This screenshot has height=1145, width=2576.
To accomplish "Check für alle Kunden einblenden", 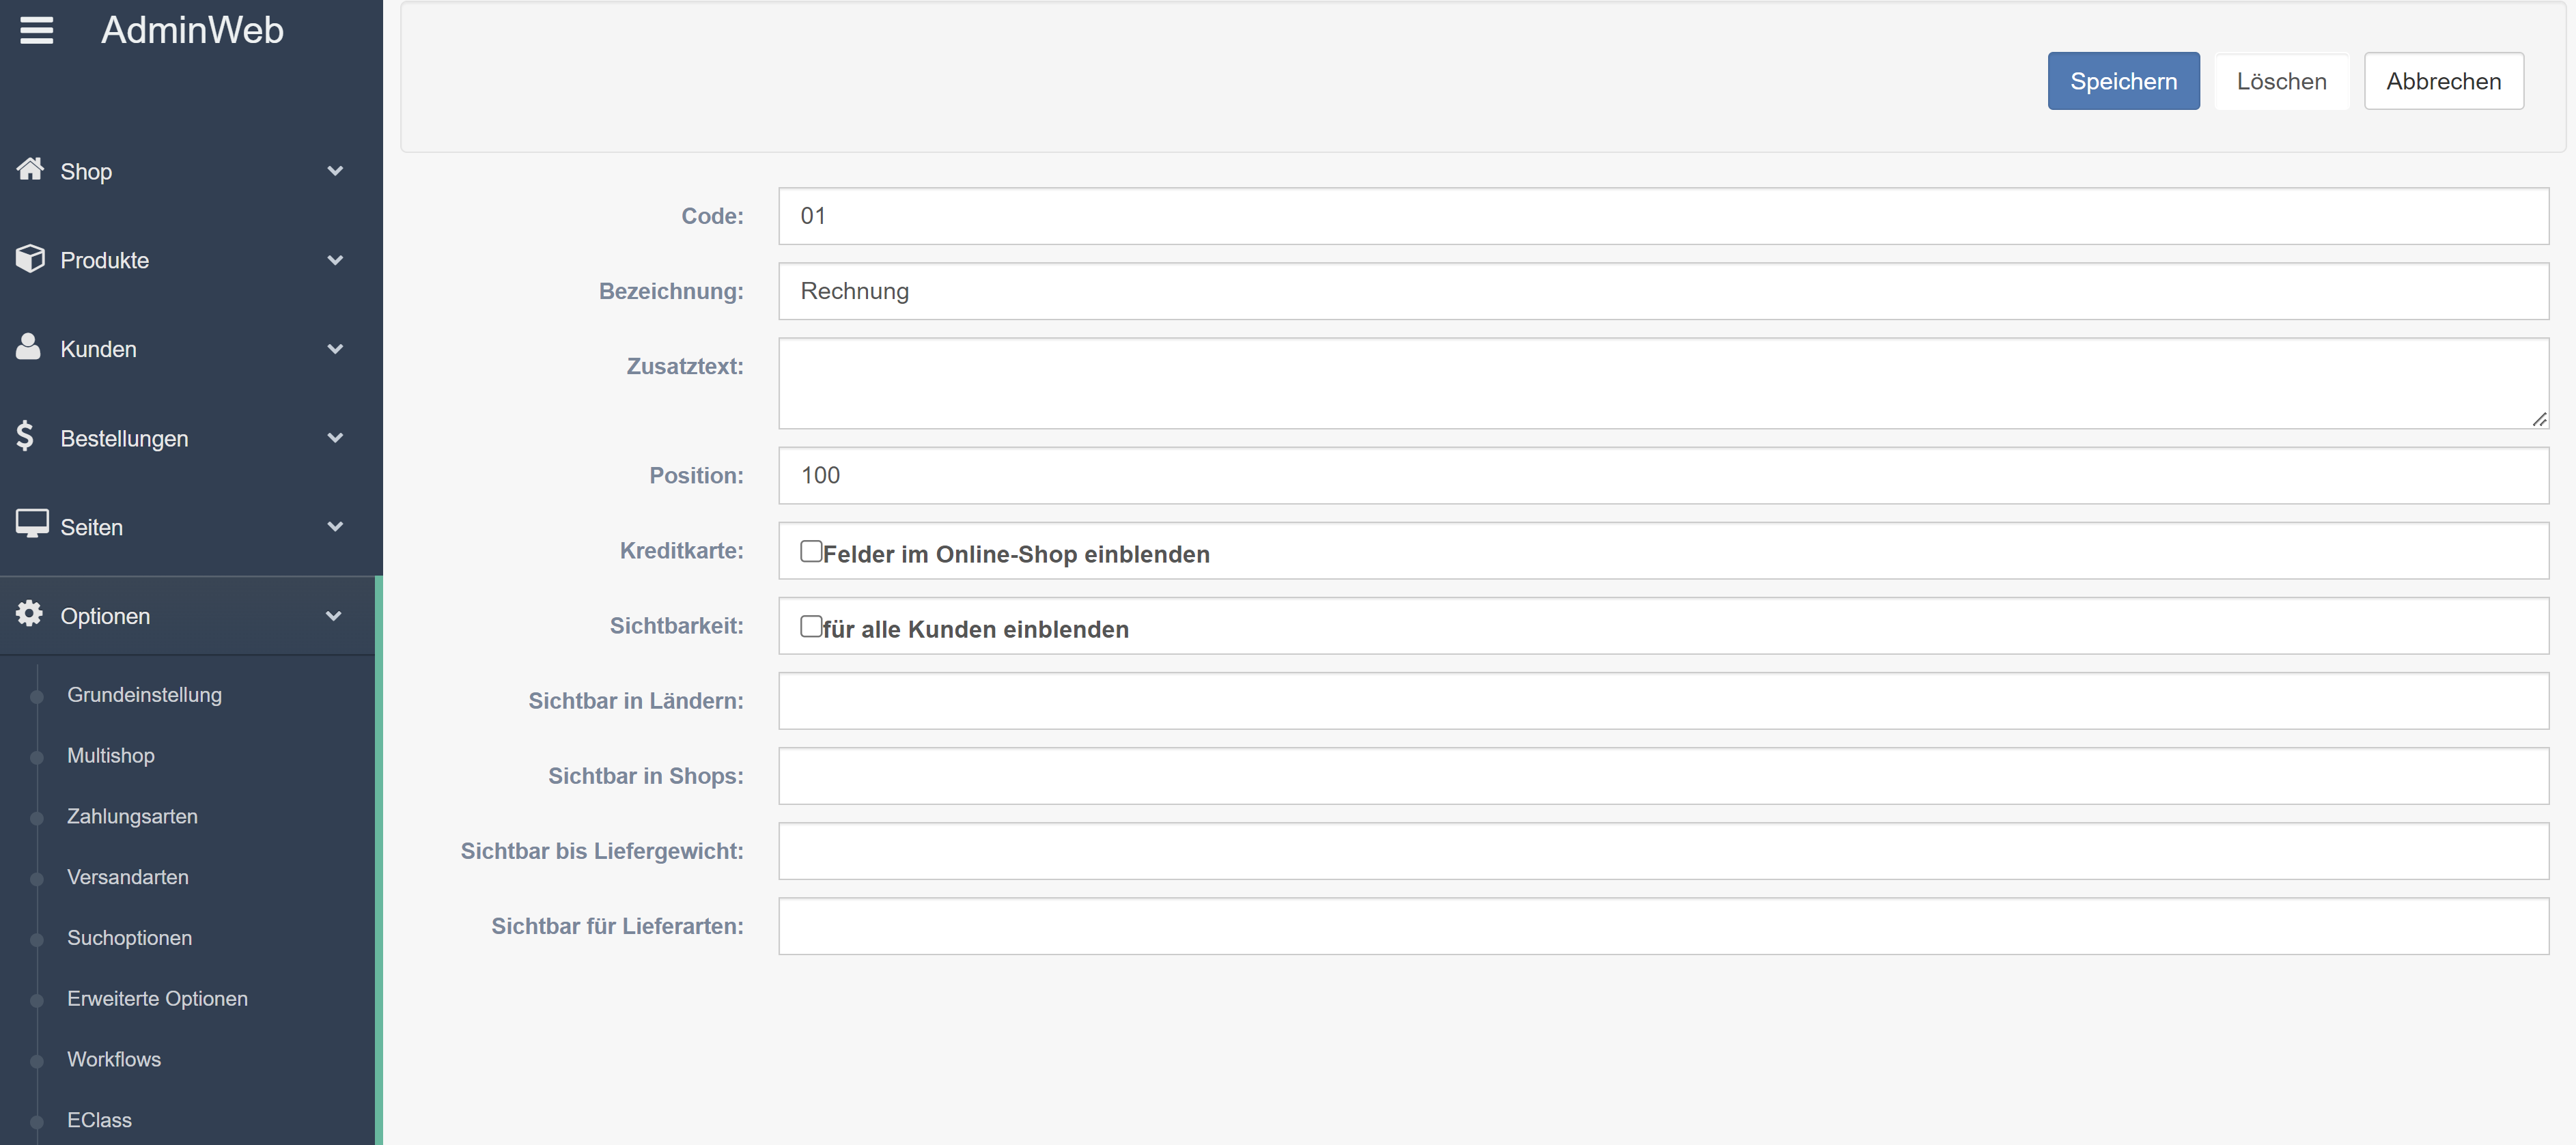I will (811, 627).
